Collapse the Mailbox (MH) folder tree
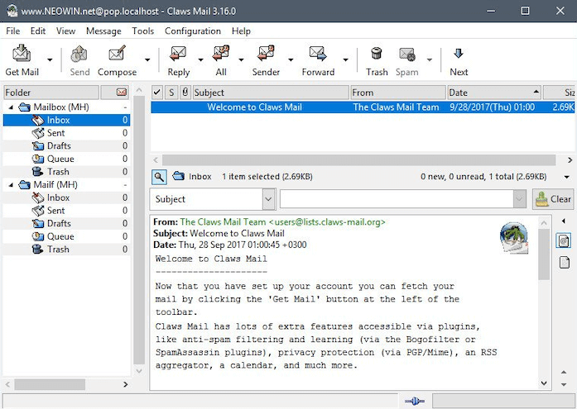Viewport: 577px width, 409px height. pyautogui.click(x=12, y=107)
